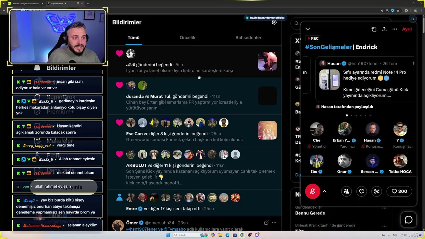Show hidden system tray icons
The image size is (425, 239).
click(x=378, y=235)
